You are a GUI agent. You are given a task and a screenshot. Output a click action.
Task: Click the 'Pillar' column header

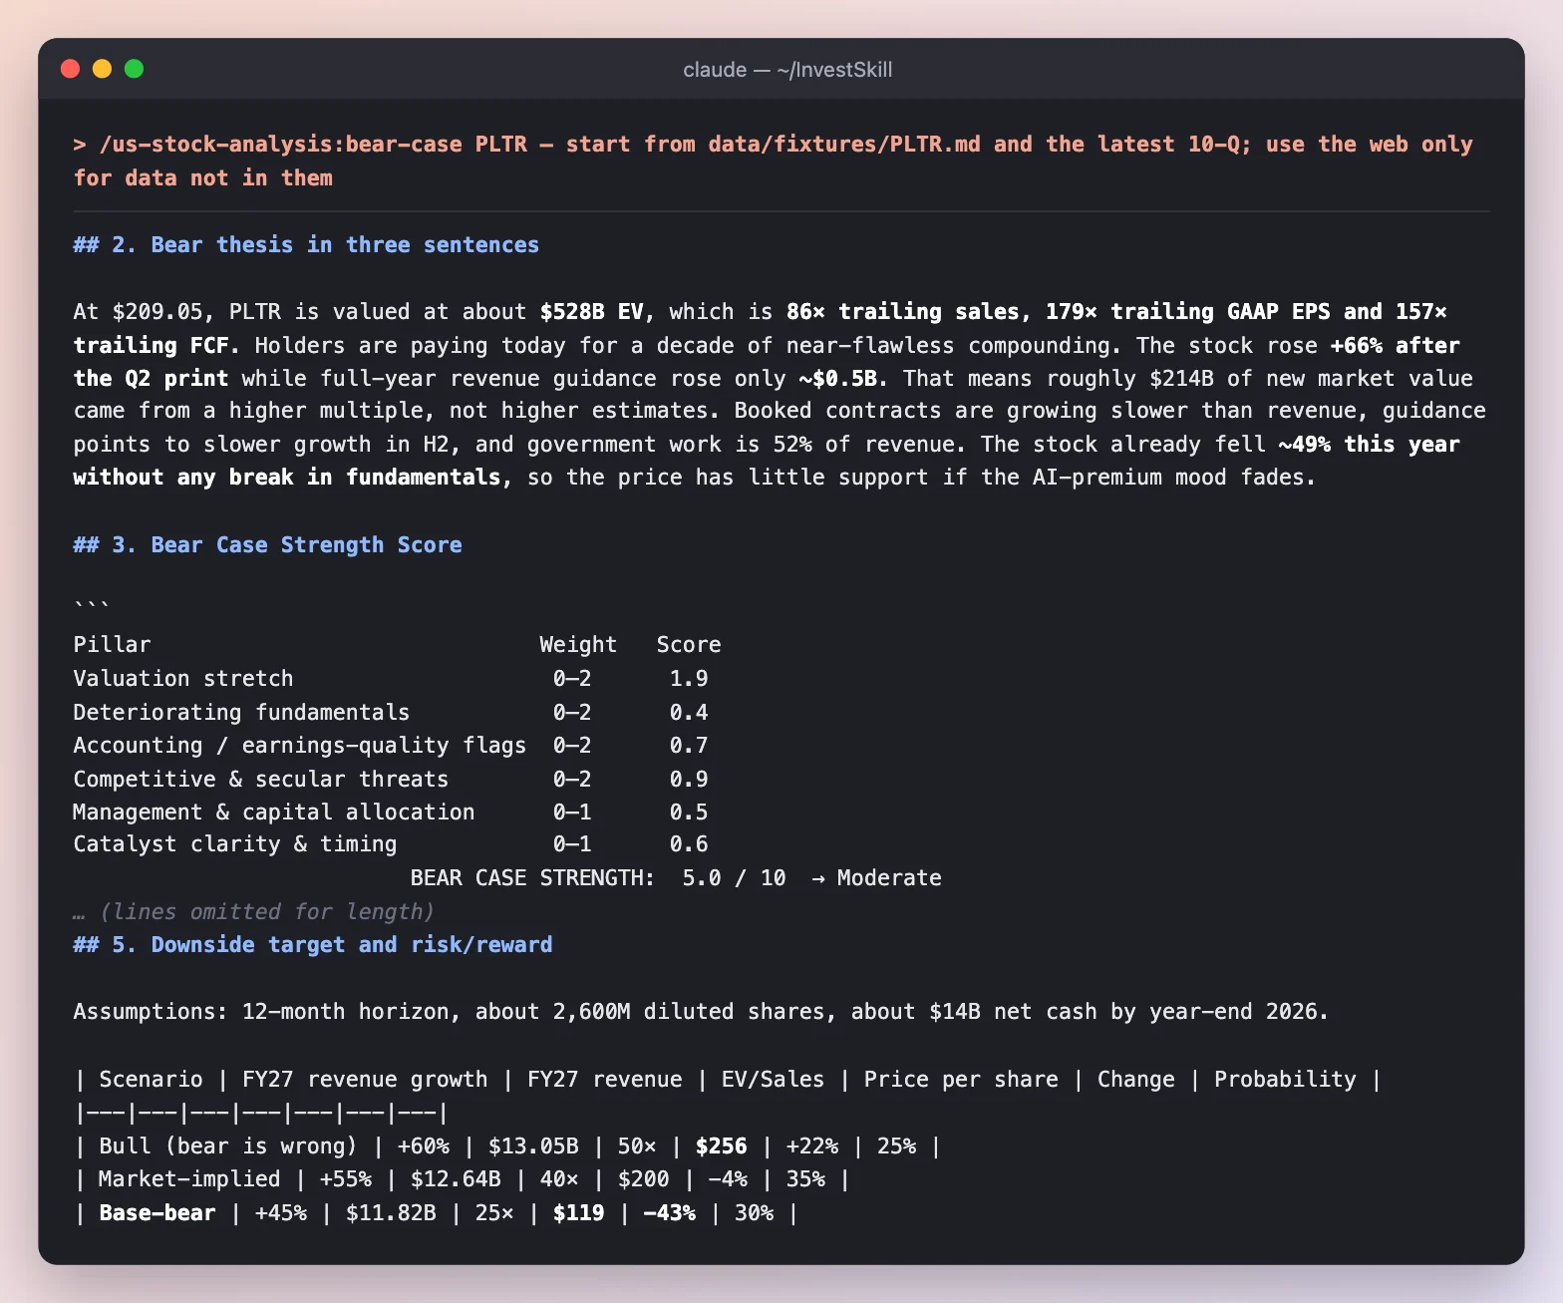(x=112, y=645)
